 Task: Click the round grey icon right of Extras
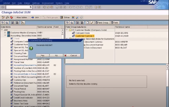[x=81, y=17]
